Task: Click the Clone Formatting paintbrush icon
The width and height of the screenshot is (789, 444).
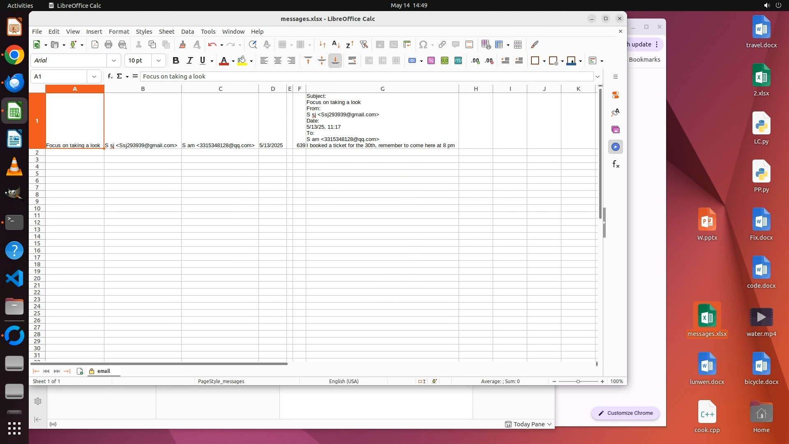Action: point(182,44)
